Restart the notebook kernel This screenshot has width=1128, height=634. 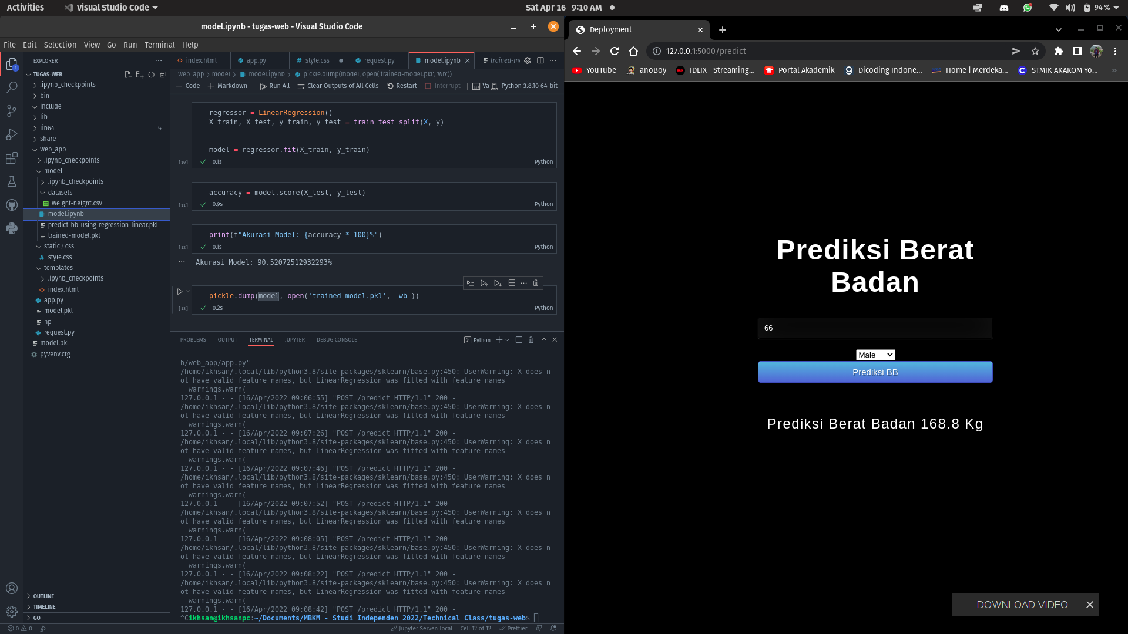[x=402, y=86]
